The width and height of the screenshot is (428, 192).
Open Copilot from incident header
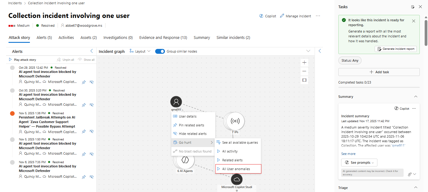(x=268, y=16)
